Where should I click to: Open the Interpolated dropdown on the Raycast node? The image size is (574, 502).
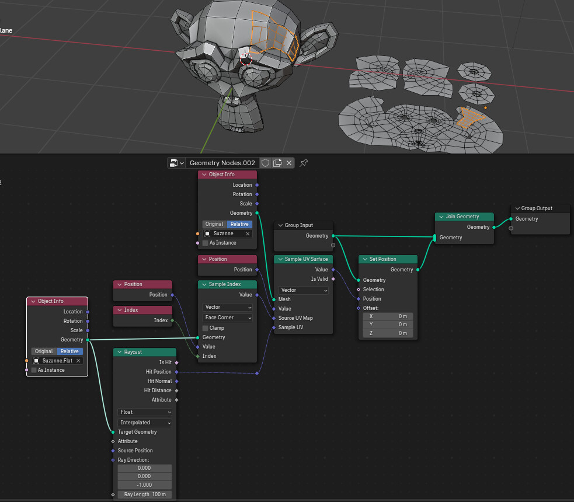[x=144, y=422]
